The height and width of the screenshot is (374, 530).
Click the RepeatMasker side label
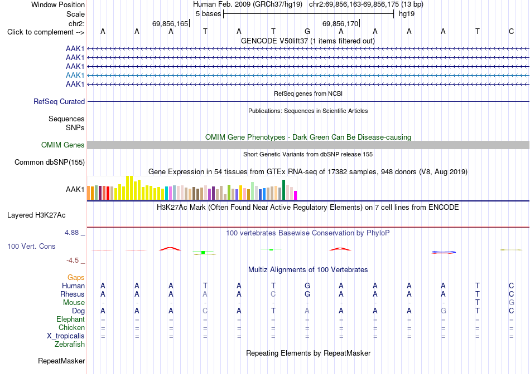pyautogui.click(x=61, y=361)
